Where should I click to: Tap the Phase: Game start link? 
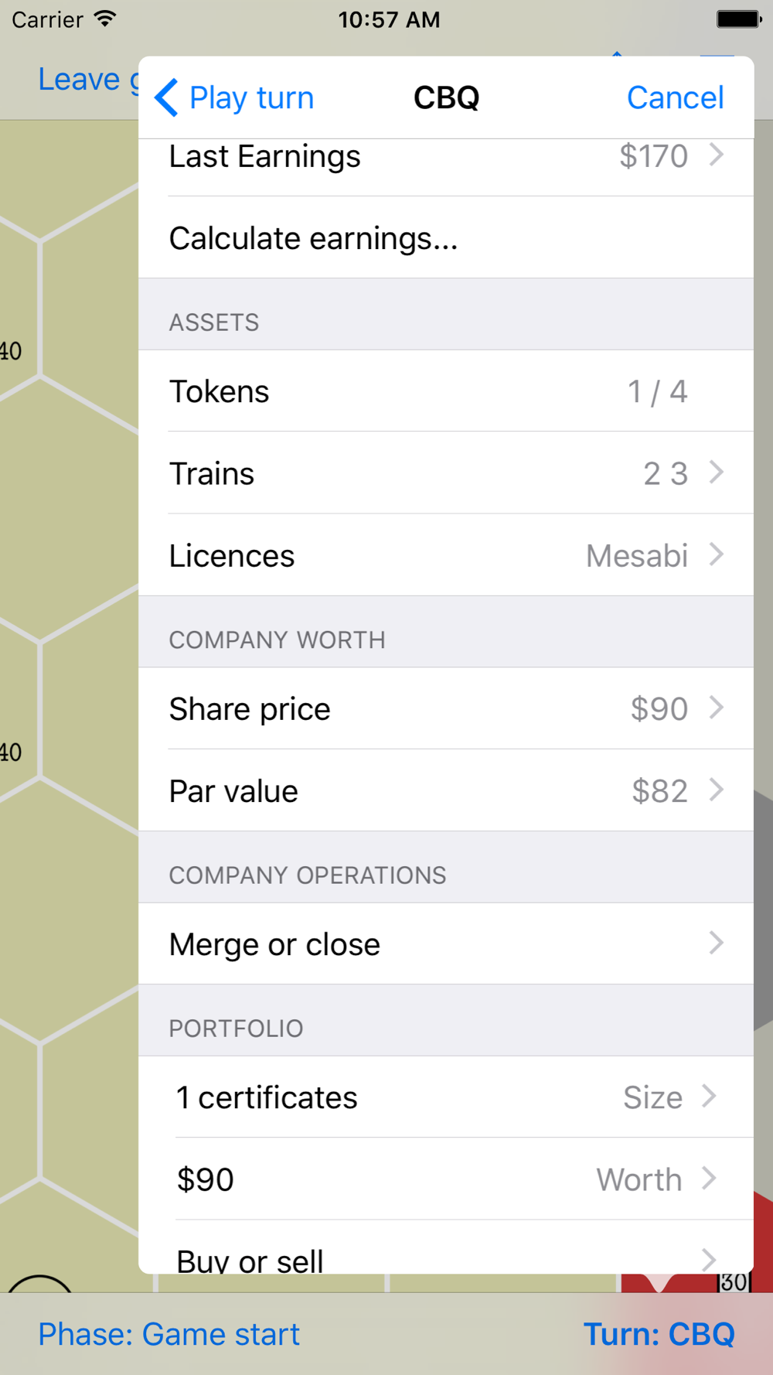point(169,1334)
